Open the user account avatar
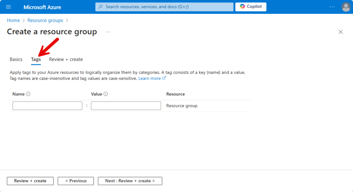This screenshot has height=192, width=353. tap(346, 7)
